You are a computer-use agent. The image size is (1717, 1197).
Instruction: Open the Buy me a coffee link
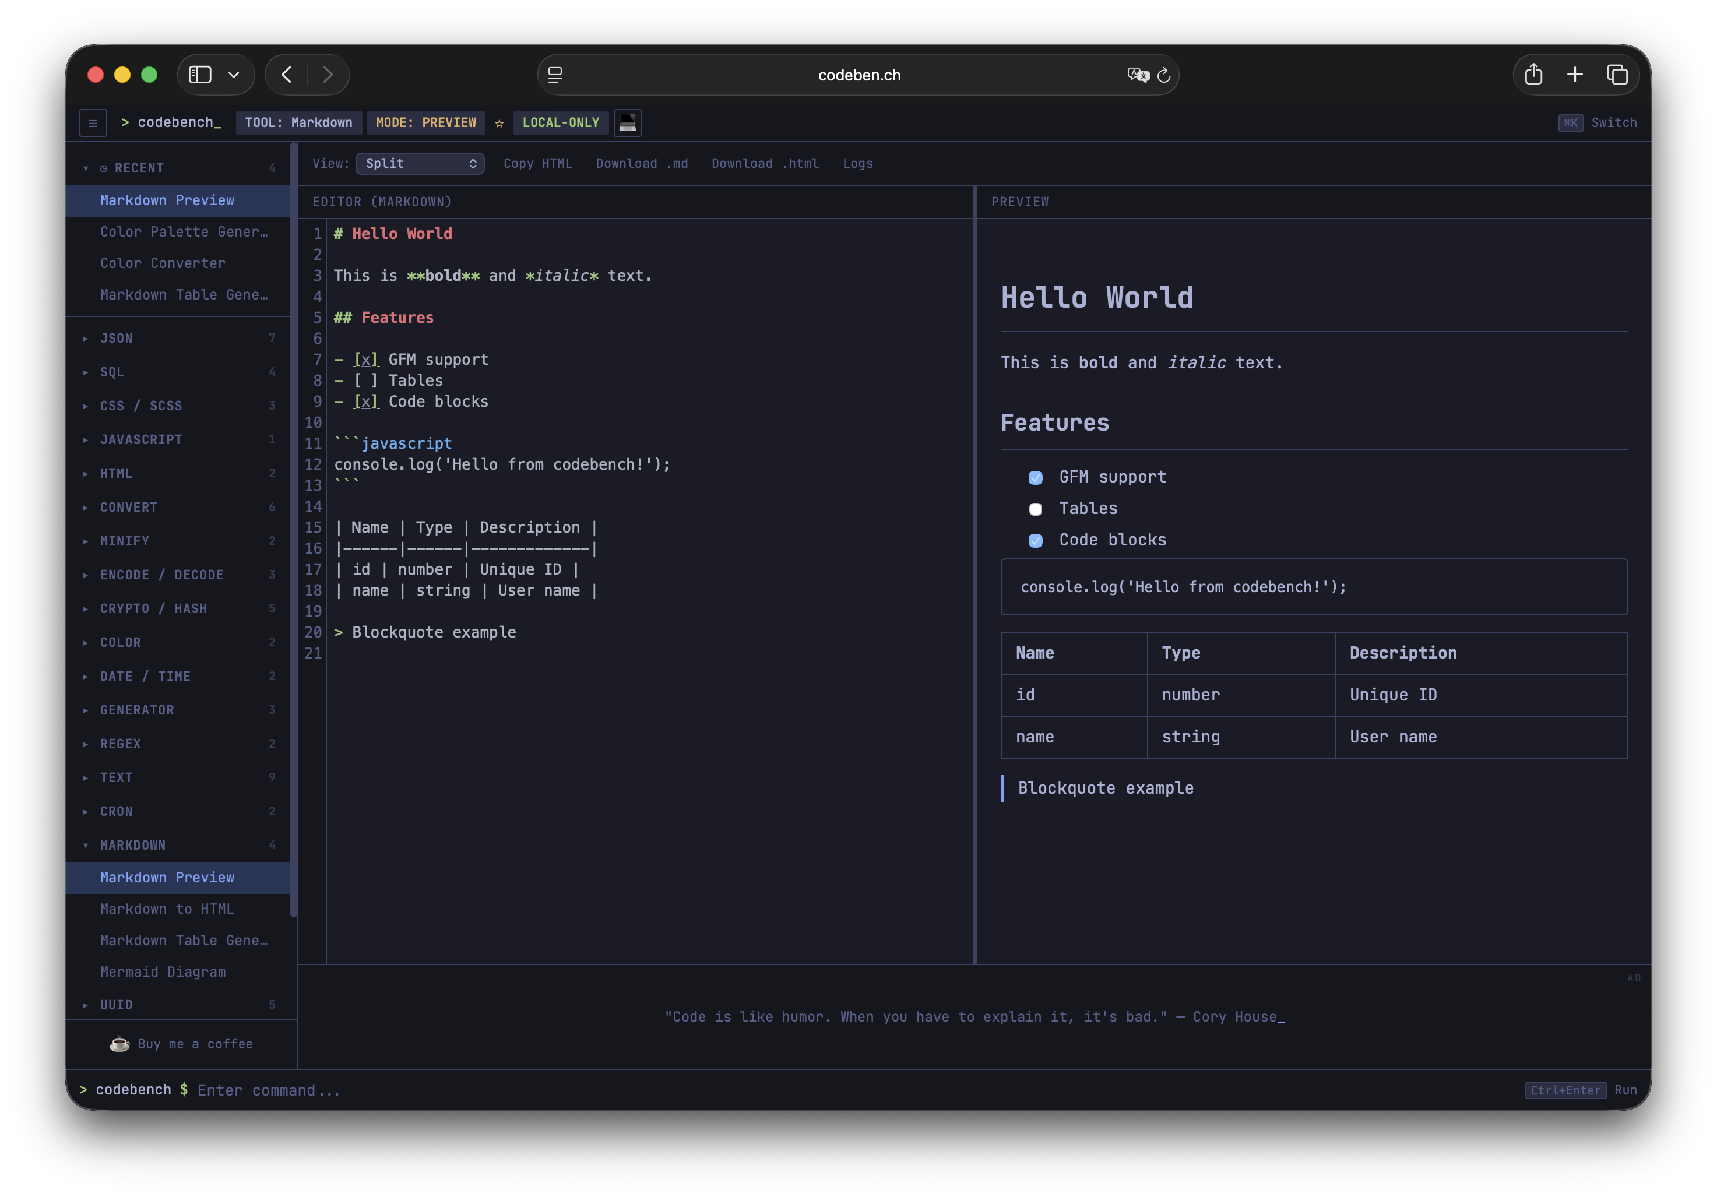(x=195, y=1044)
